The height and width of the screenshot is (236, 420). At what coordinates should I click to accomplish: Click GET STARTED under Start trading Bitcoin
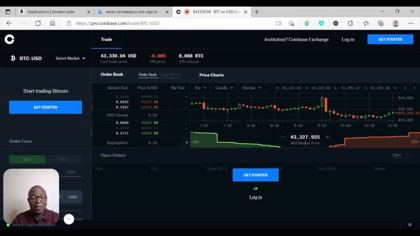click(45, 107)
